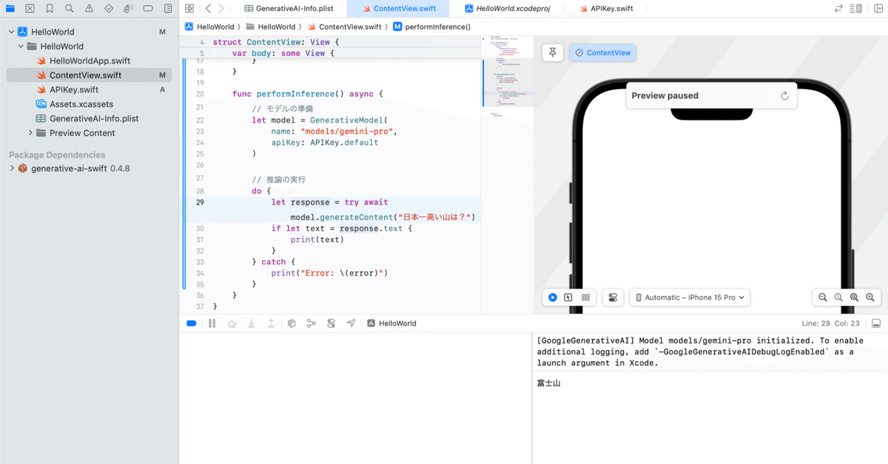This screenshot has height=464, width=888.
Task: Select the ContentView.swift editor tab
Action: pyautogui.click(x=397, y=9)
